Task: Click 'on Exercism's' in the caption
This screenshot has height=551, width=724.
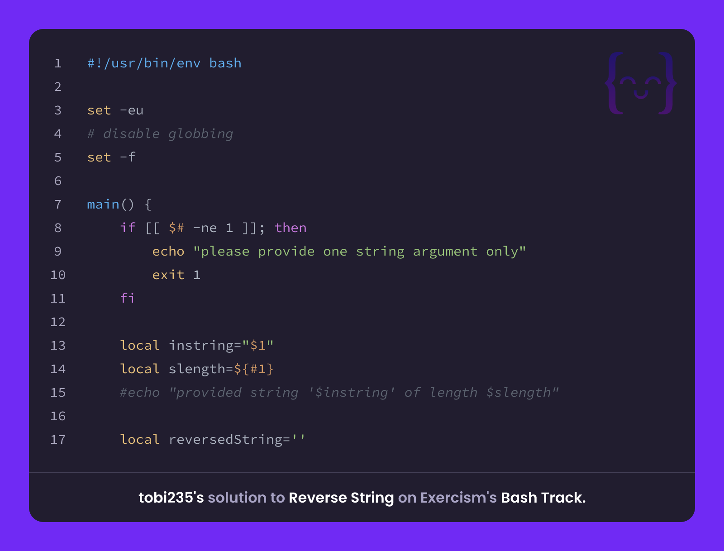Action: 448,498
